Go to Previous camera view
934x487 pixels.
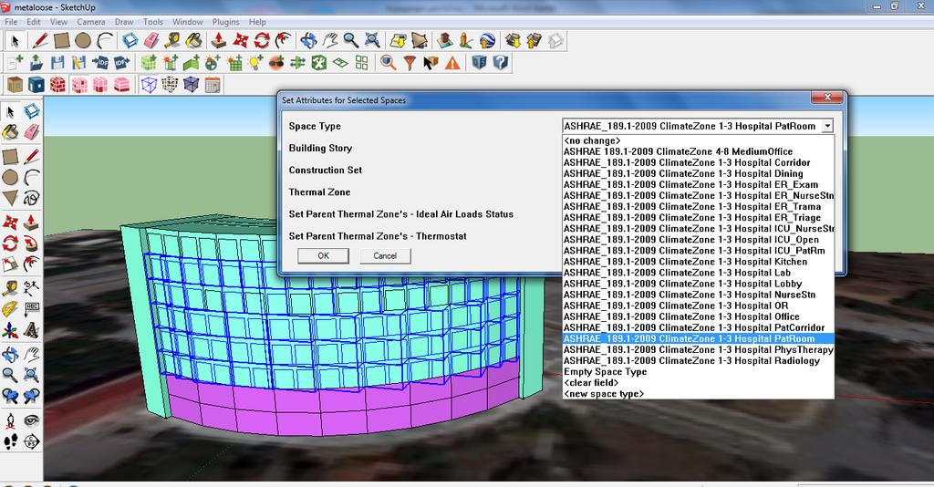tap(10, 396)
